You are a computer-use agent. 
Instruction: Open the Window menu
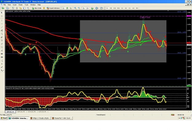click(33, 5)
